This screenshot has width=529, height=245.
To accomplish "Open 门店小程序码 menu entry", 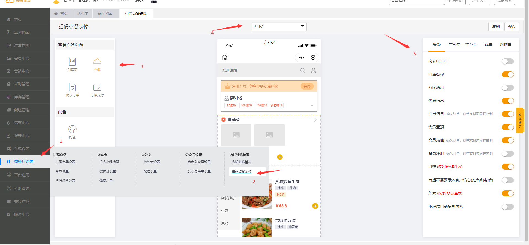I will pyautogui.click(x=109, y=162).
